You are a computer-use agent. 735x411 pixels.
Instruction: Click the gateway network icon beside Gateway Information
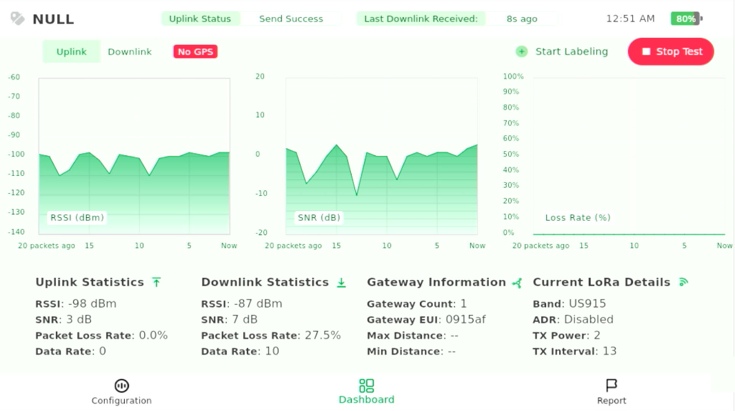(517, 283)
